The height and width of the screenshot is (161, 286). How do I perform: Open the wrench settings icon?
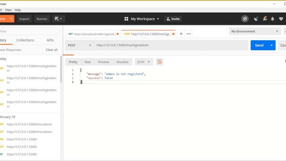(x=265, y=19)
